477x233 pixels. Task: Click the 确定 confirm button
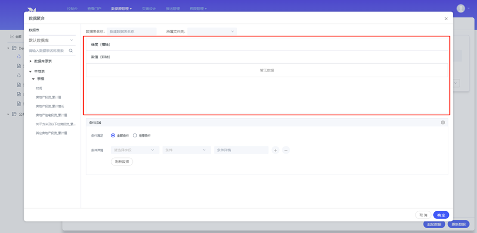pos(441,215)
